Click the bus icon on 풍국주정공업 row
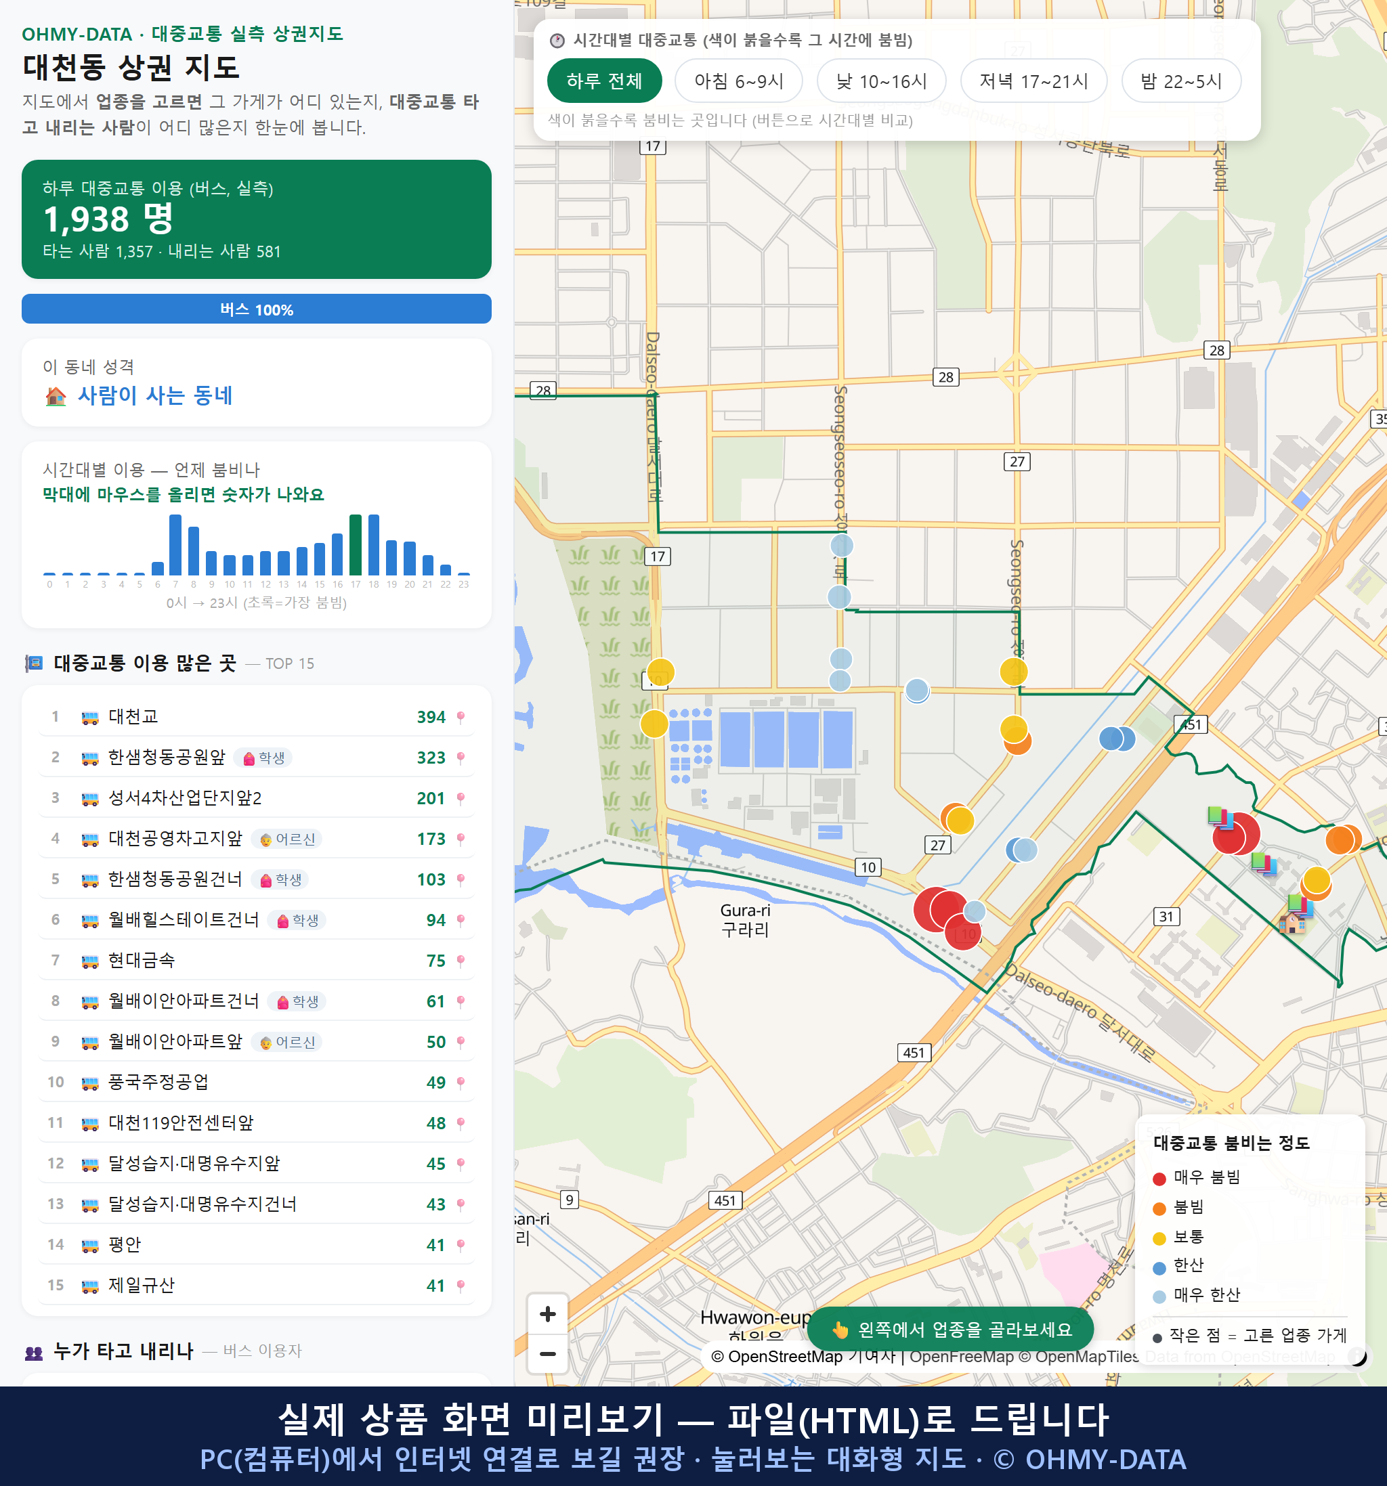 click(89, 1083)
